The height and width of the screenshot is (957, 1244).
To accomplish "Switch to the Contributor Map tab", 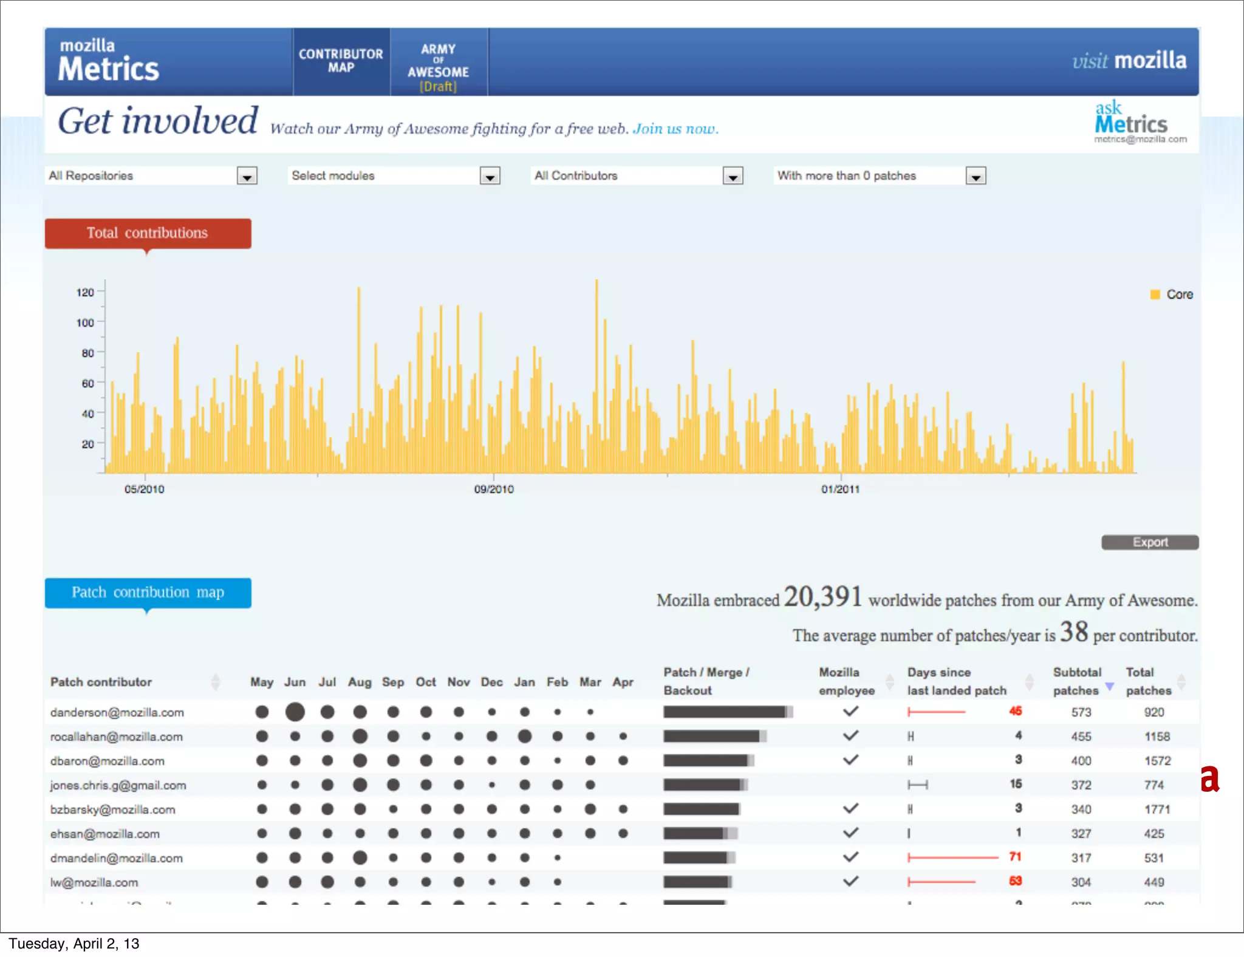I will (341, 61).
